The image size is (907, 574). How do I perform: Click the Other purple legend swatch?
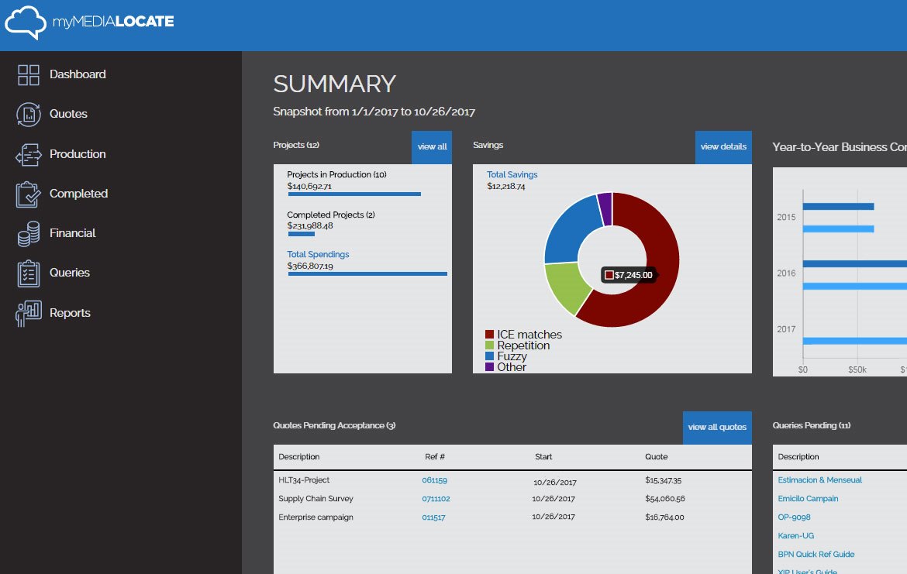point(489,366)
